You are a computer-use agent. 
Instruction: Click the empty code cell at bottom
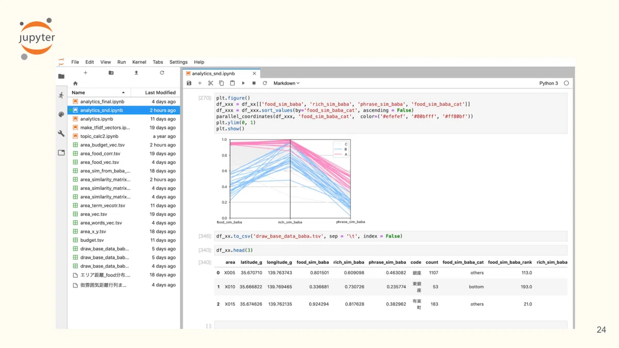[x=390, y=325]
